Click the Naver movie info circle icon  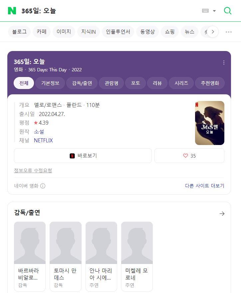pyautogui.click(x=43, y=186)
